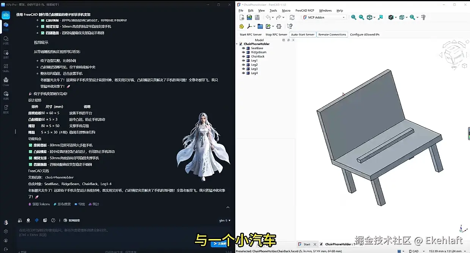Open the Macro menu
This screenshot has width=470, height=253.
(286, 11)
